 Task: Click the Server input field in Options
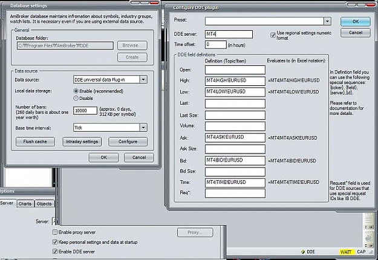[x=54, y=221]
